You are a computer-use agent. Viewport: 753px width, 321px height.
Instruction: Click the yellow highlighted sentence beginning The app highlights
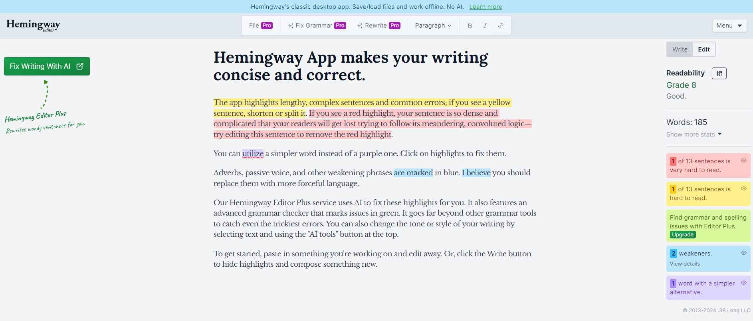[362, 103]
